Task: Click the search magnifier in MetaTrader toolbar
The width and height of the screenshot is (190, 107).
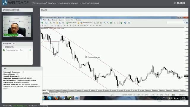Action: pos(184,23)
